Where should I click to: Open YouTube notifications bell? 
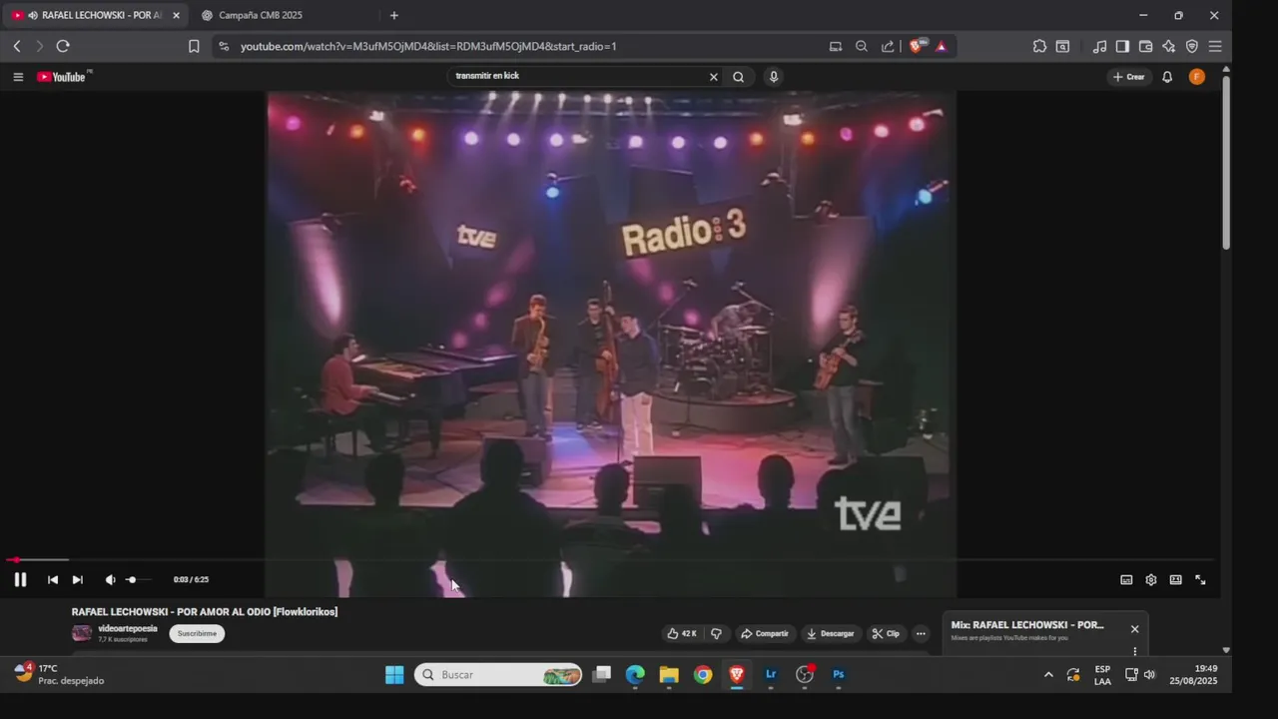pyautogui.click(x=1167, y=77)
